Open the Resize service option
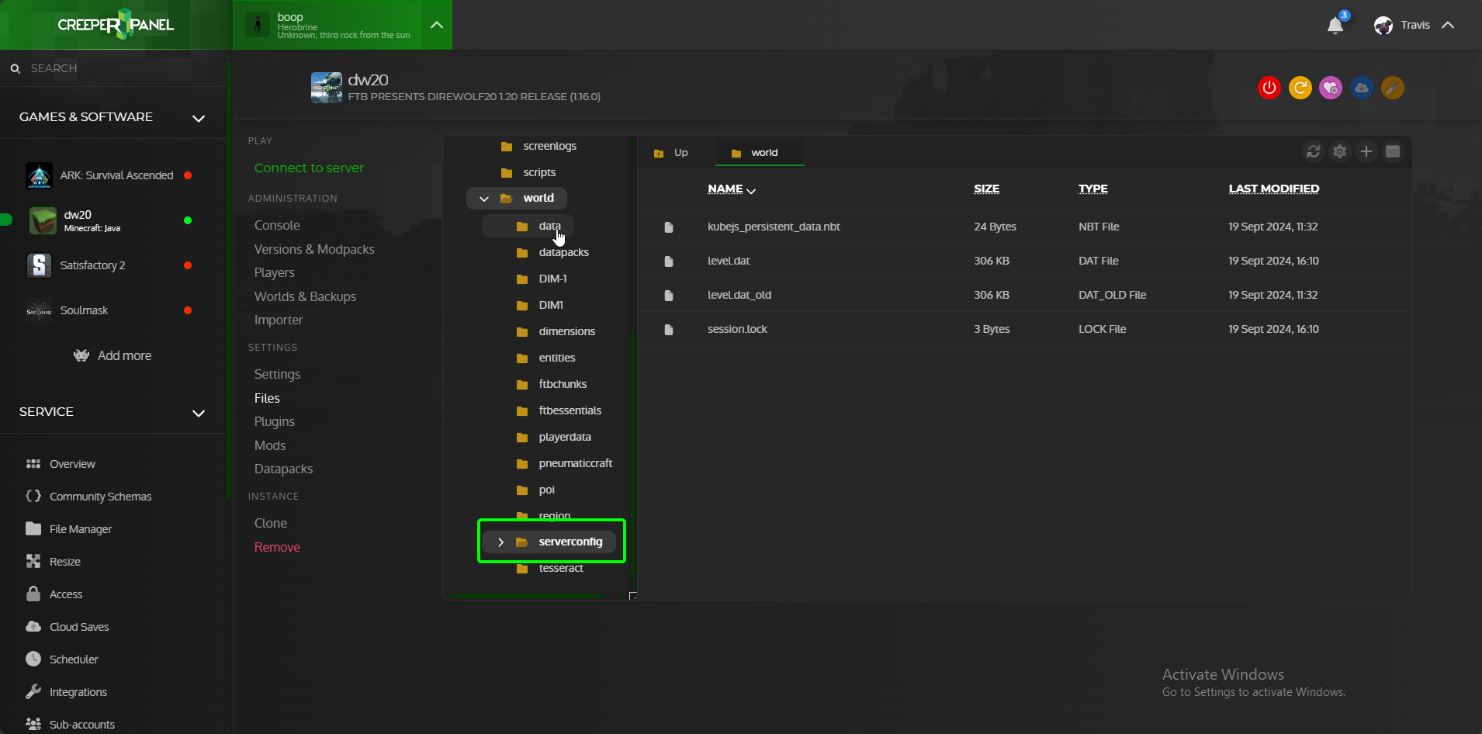The image size is (1482, 734). pyautogui.click(x=64, y=562)
